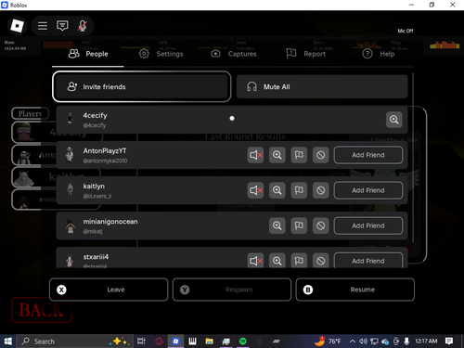464x348 pixels.
Task: Report minianigonocean with flag icon
Action: (x=299, y=226)
